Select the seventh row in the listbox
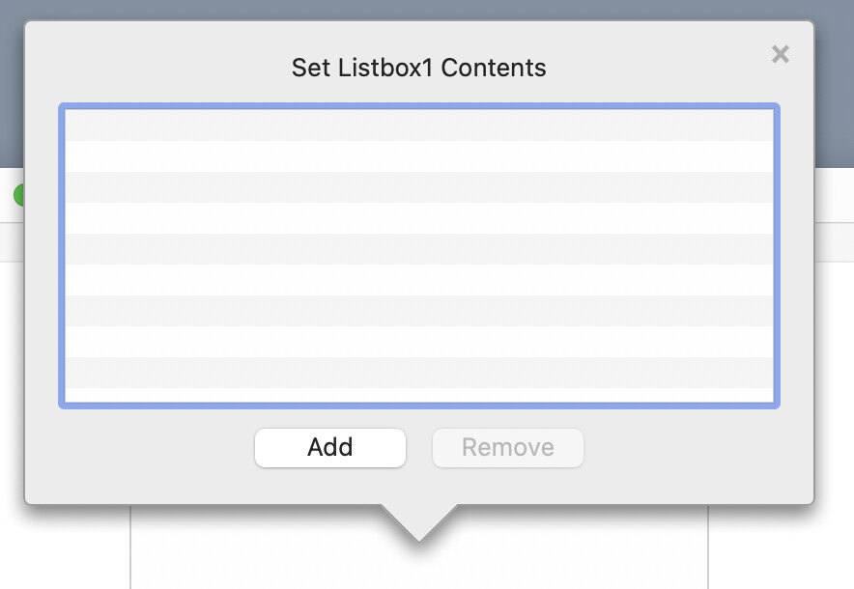This screenshot has height=589, width=854. pyautogui.click(x=419, y=311)
